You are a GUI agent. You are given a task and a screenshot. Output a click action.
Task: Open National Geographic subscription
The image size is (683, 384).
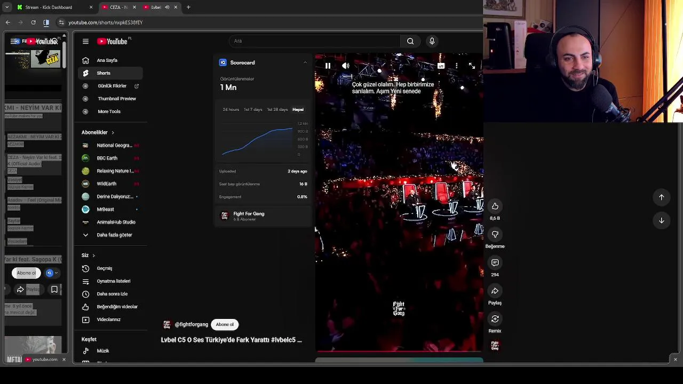(110, 145)
